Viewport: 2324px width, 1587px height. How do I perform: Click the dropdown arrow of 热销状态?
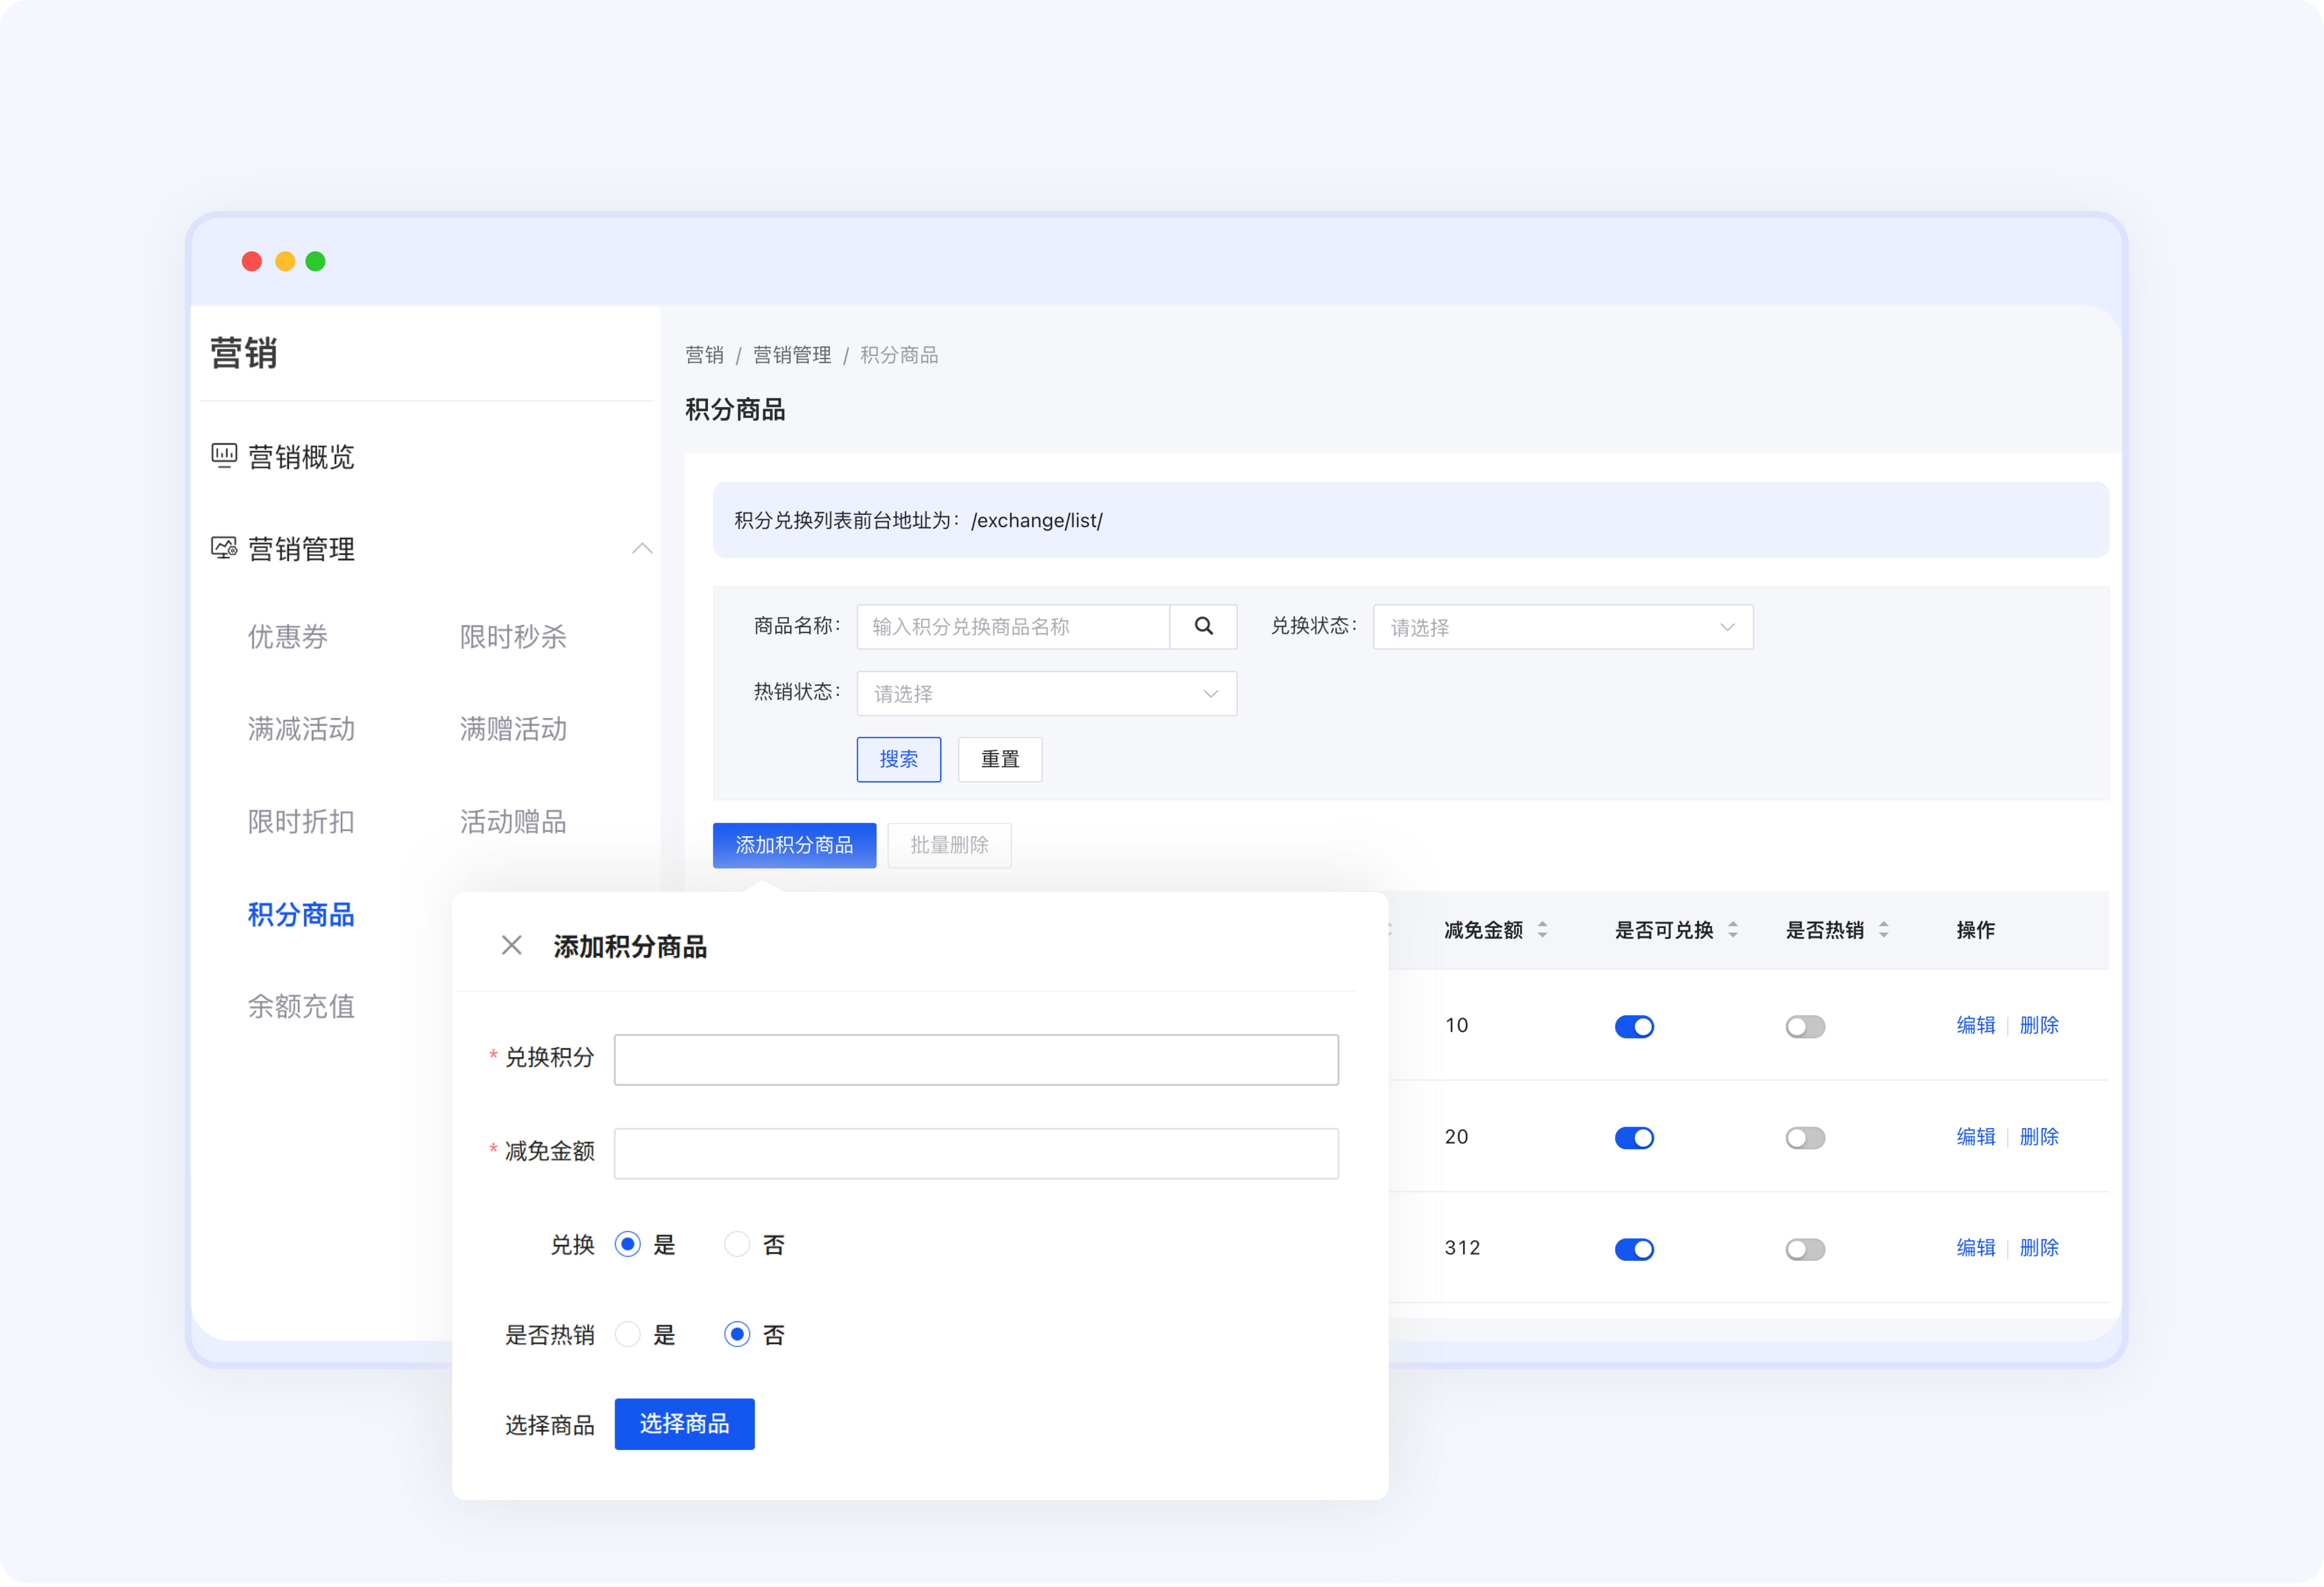(x=1210, y=693)
